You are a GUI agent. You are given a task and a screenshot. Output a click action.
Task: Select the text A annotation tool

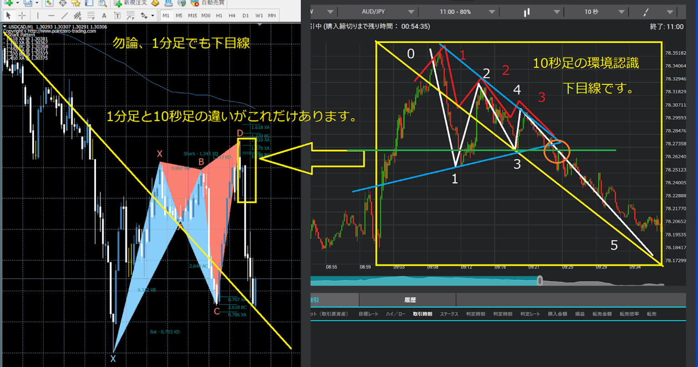click(x=104, y=15)
